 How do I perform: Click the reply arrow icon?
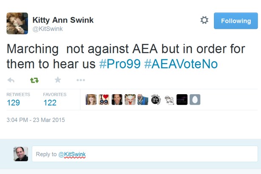(x=11, y=80)
